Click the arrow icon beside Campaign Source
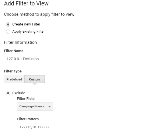This screenshot has height=136, width=145. (x=49, y=107)
